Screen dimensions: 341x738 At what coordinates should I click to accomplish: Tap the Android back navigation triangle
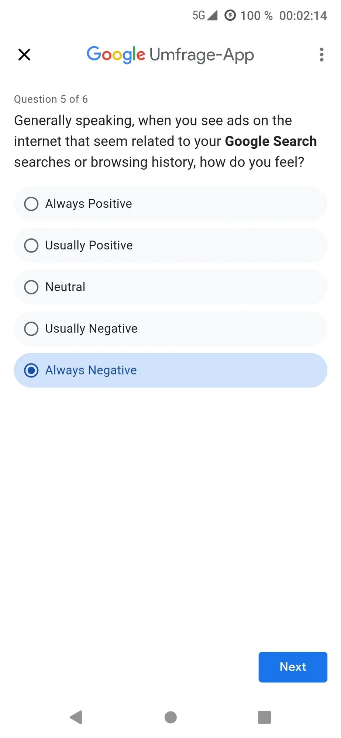click(x=76, y=717)
